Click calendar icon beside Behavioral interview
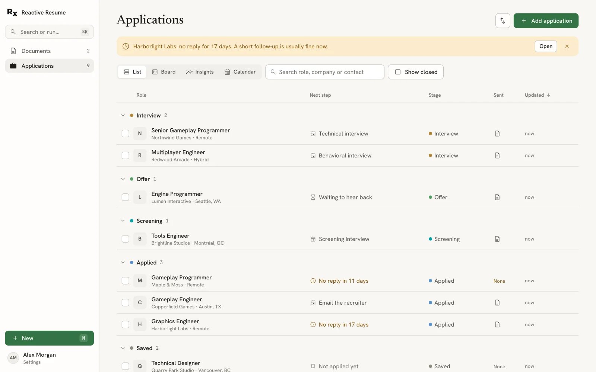 tap(313, 155)
